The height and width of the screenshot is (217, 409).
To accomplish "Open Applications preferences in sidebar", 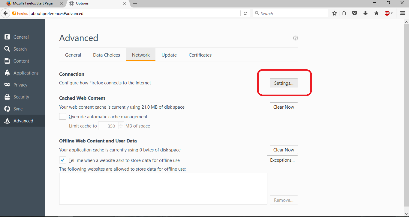I will point(22,73).
